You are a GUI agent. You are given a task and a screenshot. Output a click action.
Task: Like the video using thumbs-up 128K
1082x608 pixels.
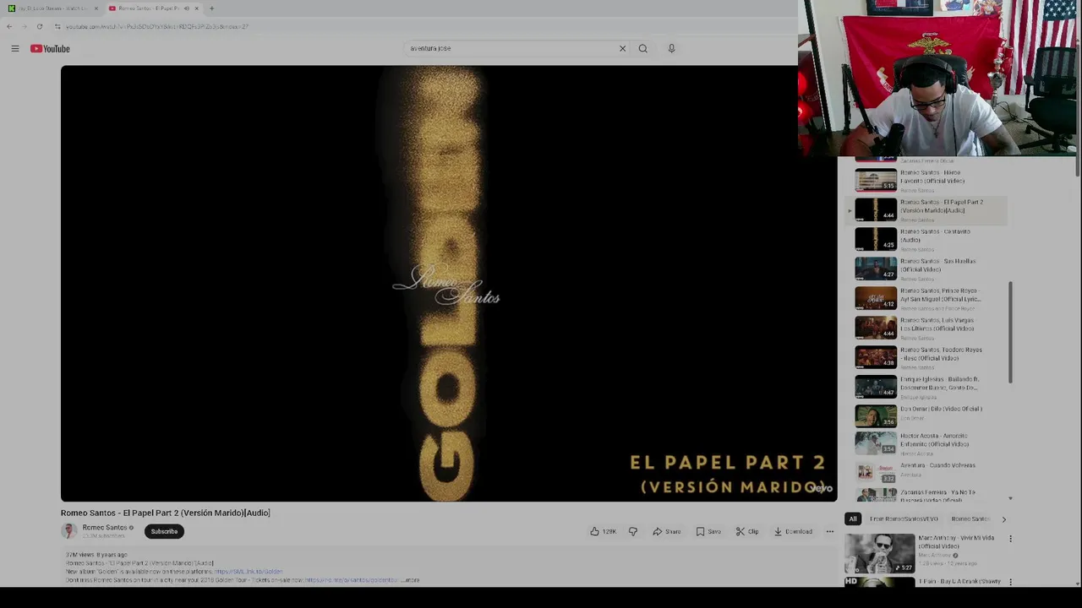click(x=603, y=531)
